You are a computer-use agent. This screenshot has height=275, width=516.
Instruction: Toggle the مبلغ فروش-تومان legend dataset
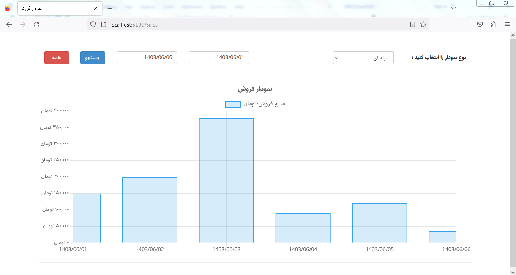pos(254,104)
